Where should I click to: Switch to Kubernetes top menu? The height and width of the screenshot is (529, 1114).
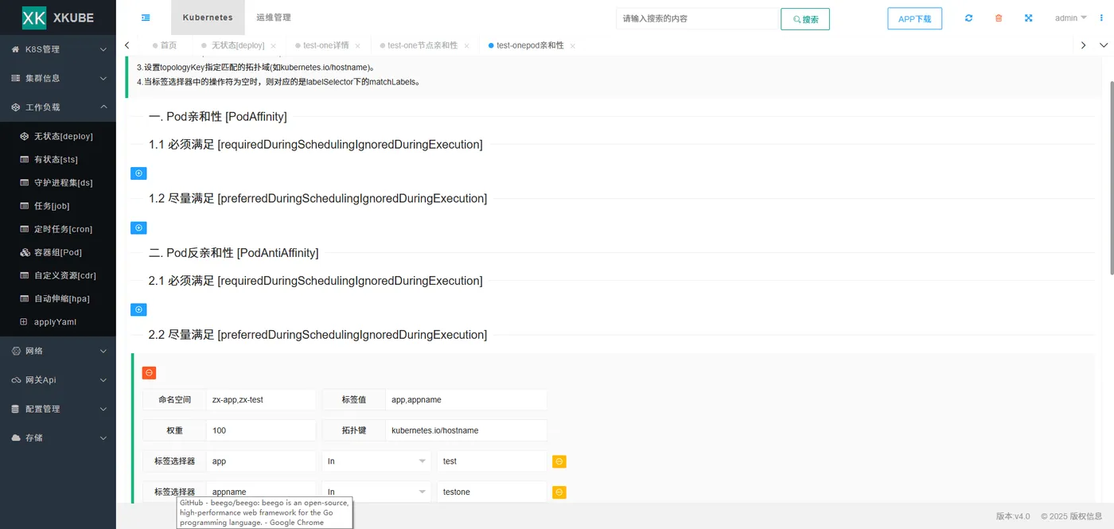click(x=208, y=18)
